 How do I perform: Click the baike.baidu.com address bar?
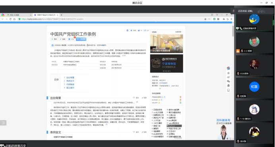tap(112, 19)
